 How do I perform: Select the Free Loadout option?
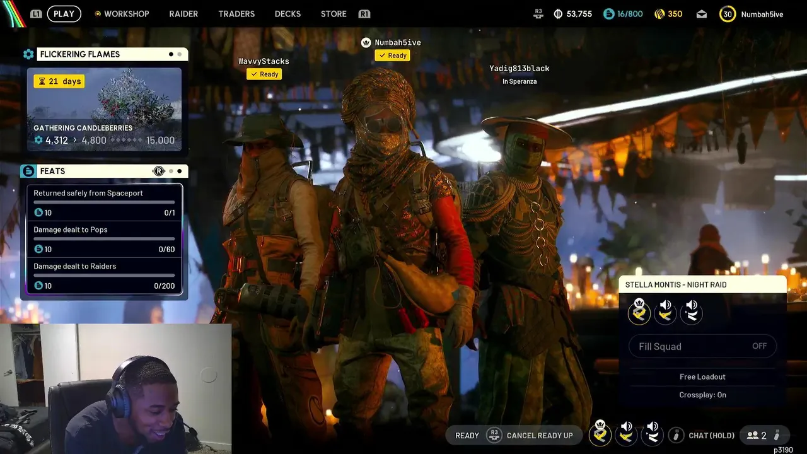702,376
